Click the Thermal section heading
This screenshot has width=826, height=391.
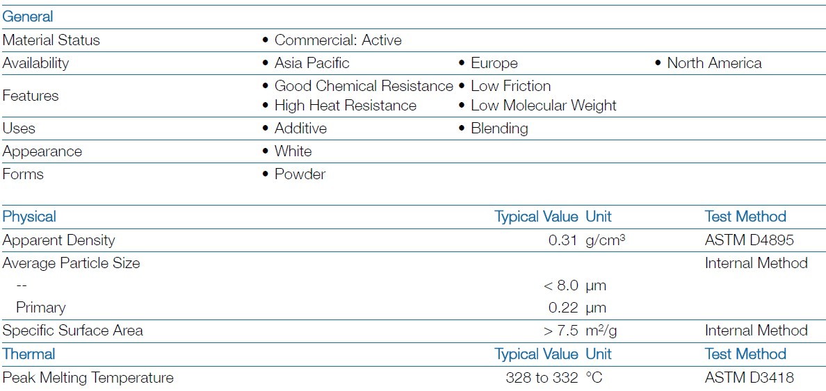(x=29, y=354)
